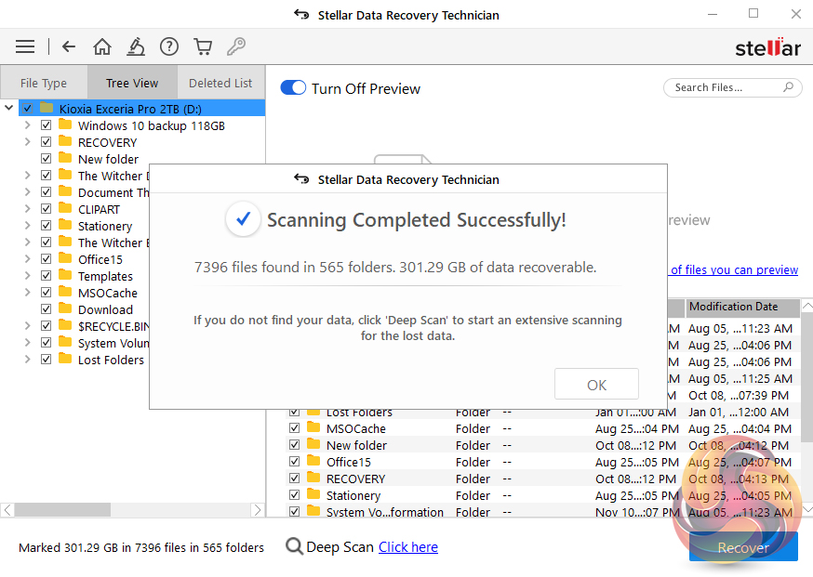Click tree panel scroll right arrow
This screenshot has height=577, width=813.
click(x=257, y=510)
